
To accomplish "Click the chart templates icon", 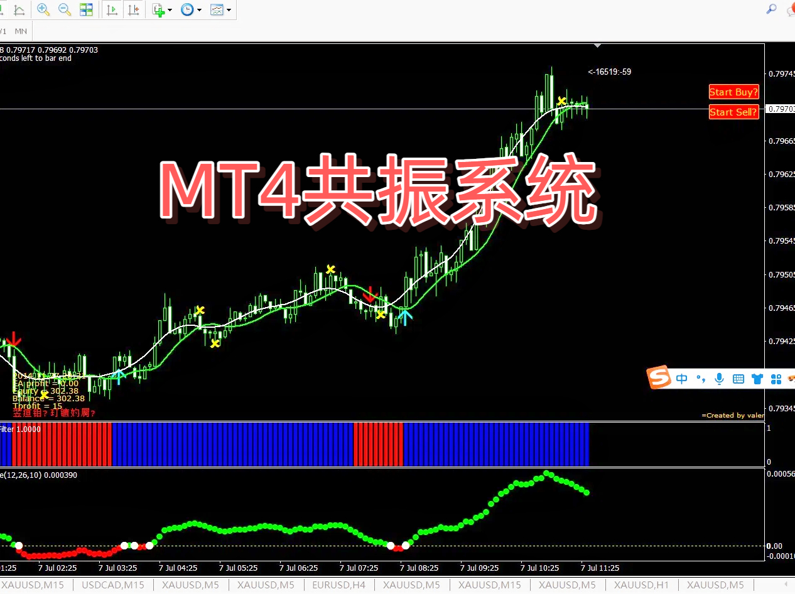I will 217,9.
